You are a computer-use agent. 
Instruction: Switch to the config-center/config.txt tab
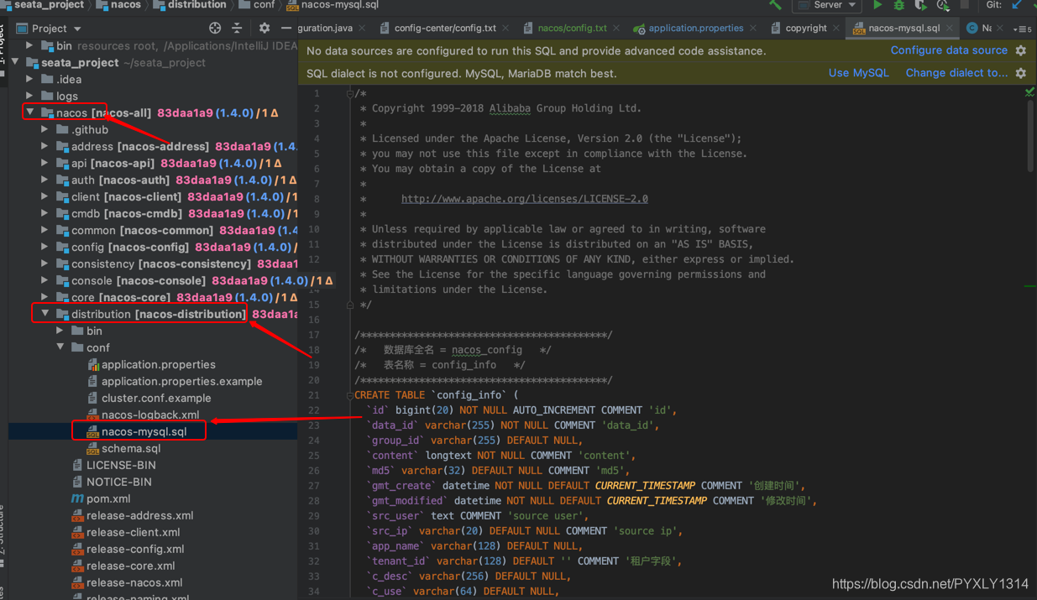coord(445,28)
